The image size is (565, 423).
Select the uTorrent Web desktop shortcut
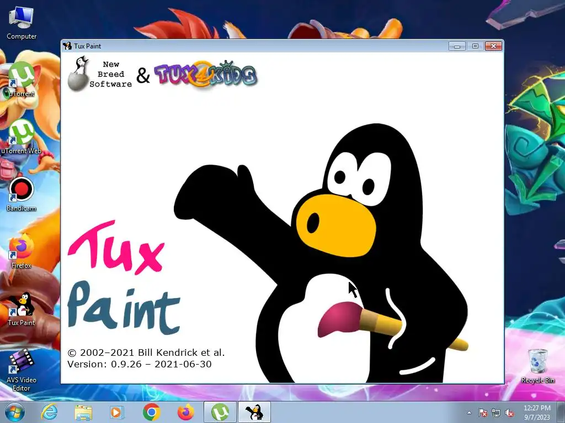pyautogui.click(x=22, y=137)
